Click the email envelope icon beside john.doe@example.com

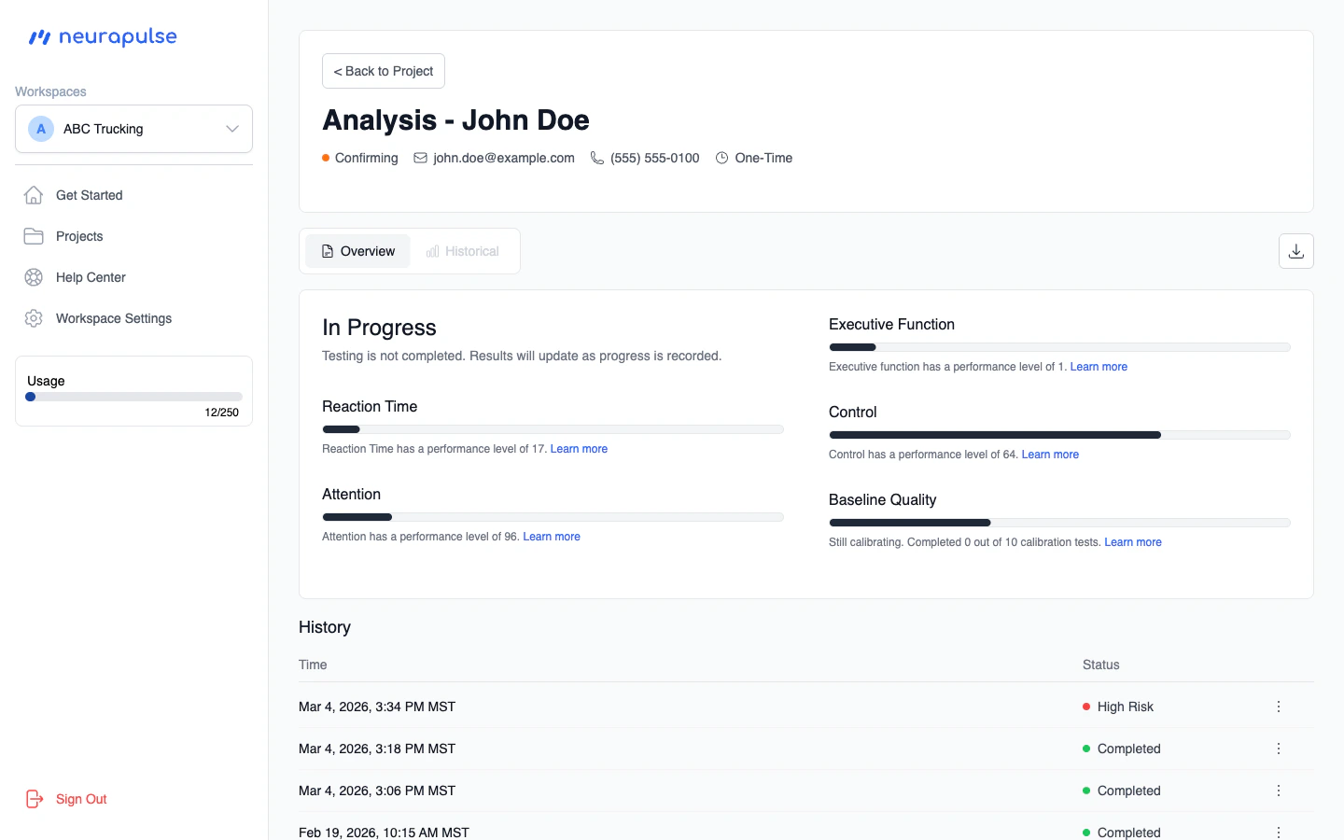(x=421, y=158)
